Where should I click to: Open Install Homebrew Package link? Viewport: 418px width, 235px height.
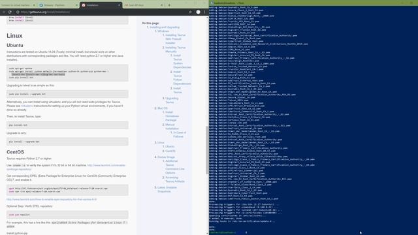(172, 116)
